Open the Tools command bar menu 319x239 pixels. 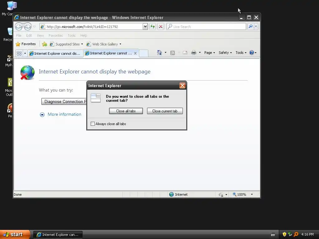point(241,53)
